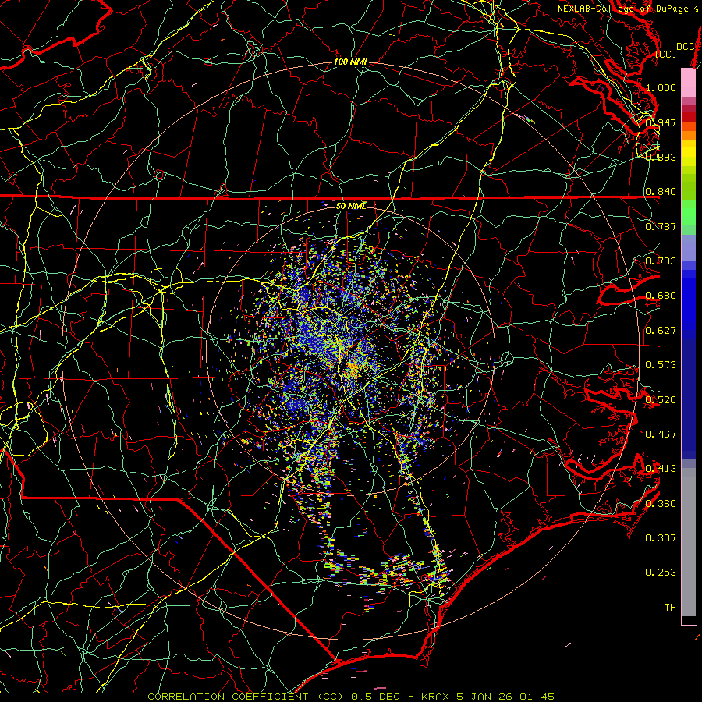Select the 0.787 scale value
The image size is (702, 702).
661,226
